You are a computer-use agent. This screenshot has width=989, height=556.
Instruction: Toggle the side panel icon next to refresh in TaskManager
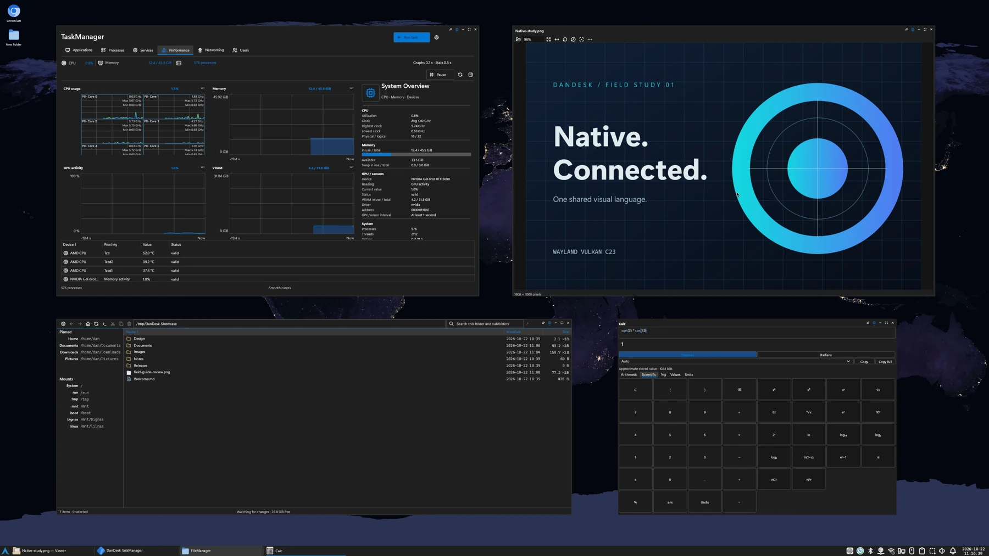(x=470, y=75)
